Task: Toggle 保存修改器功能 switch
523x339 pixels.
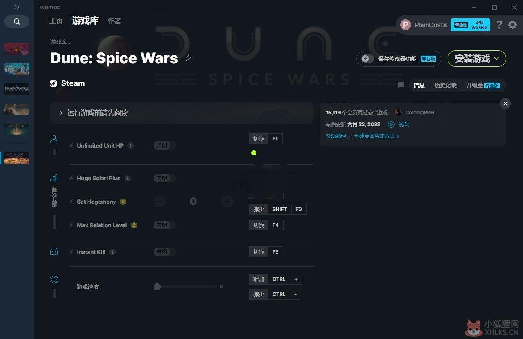Action: pos(367,59)
